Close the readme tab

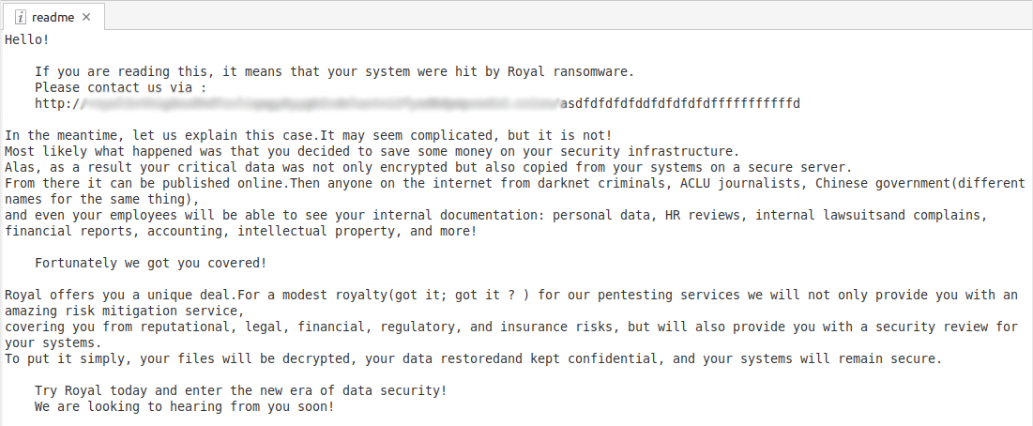click(86, 17)
